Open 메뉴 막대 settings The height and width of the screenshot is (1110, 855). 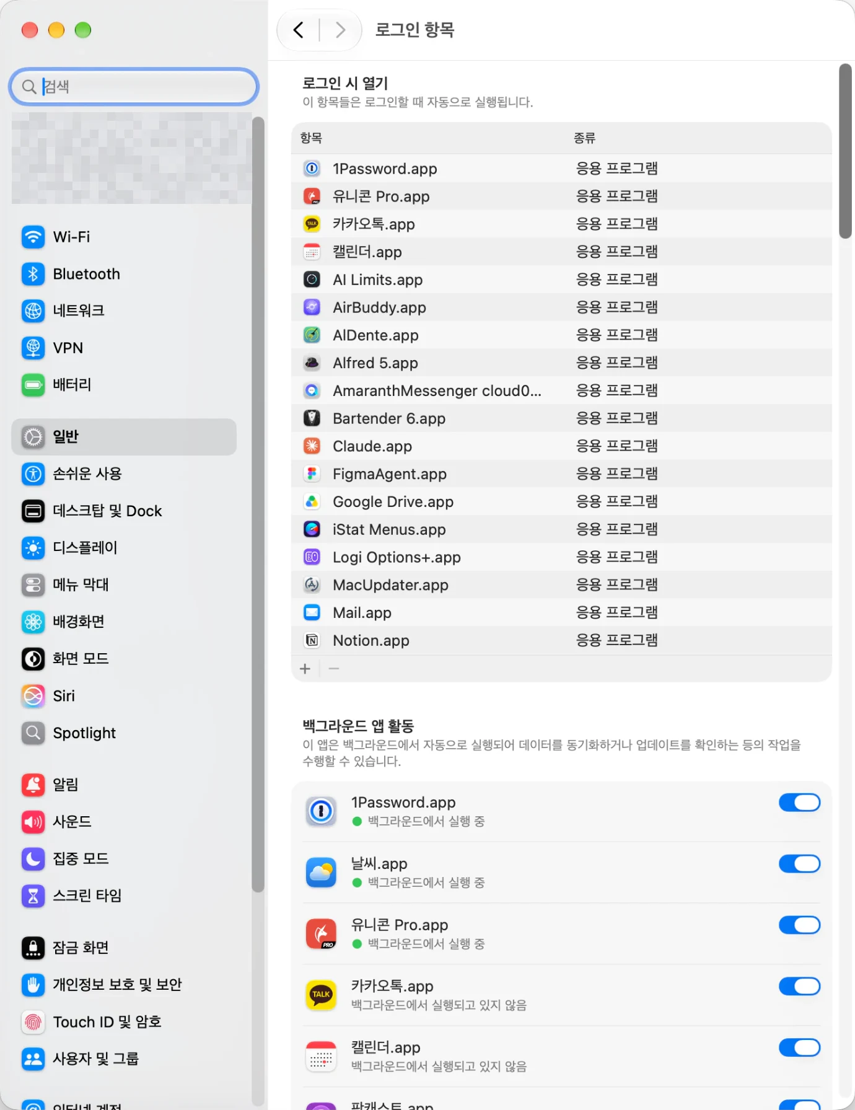(x=124, y=584)
